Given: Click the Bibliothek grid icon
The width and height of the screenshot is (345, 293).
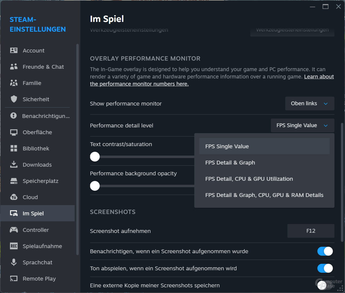Looking at the screenshot, I should [14, 148].
